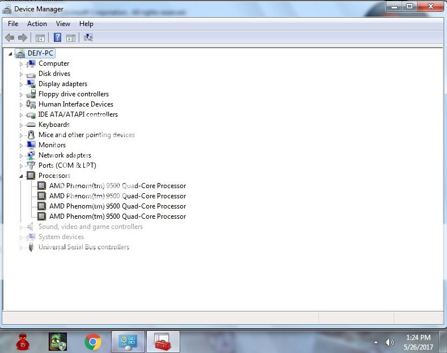The height and width of the screenshot is (353, 447).
Task: Select the "Computer" label
Action: pos(54,63)
